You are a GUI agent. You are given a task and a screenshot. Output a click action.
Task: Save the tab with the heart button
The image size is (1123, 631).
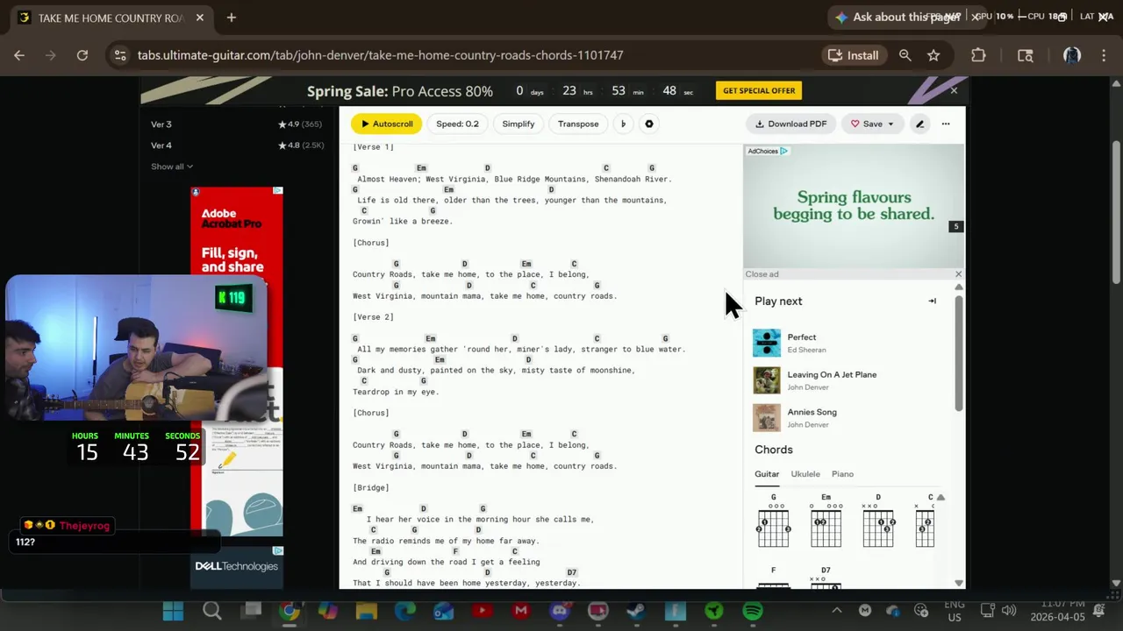866,124
